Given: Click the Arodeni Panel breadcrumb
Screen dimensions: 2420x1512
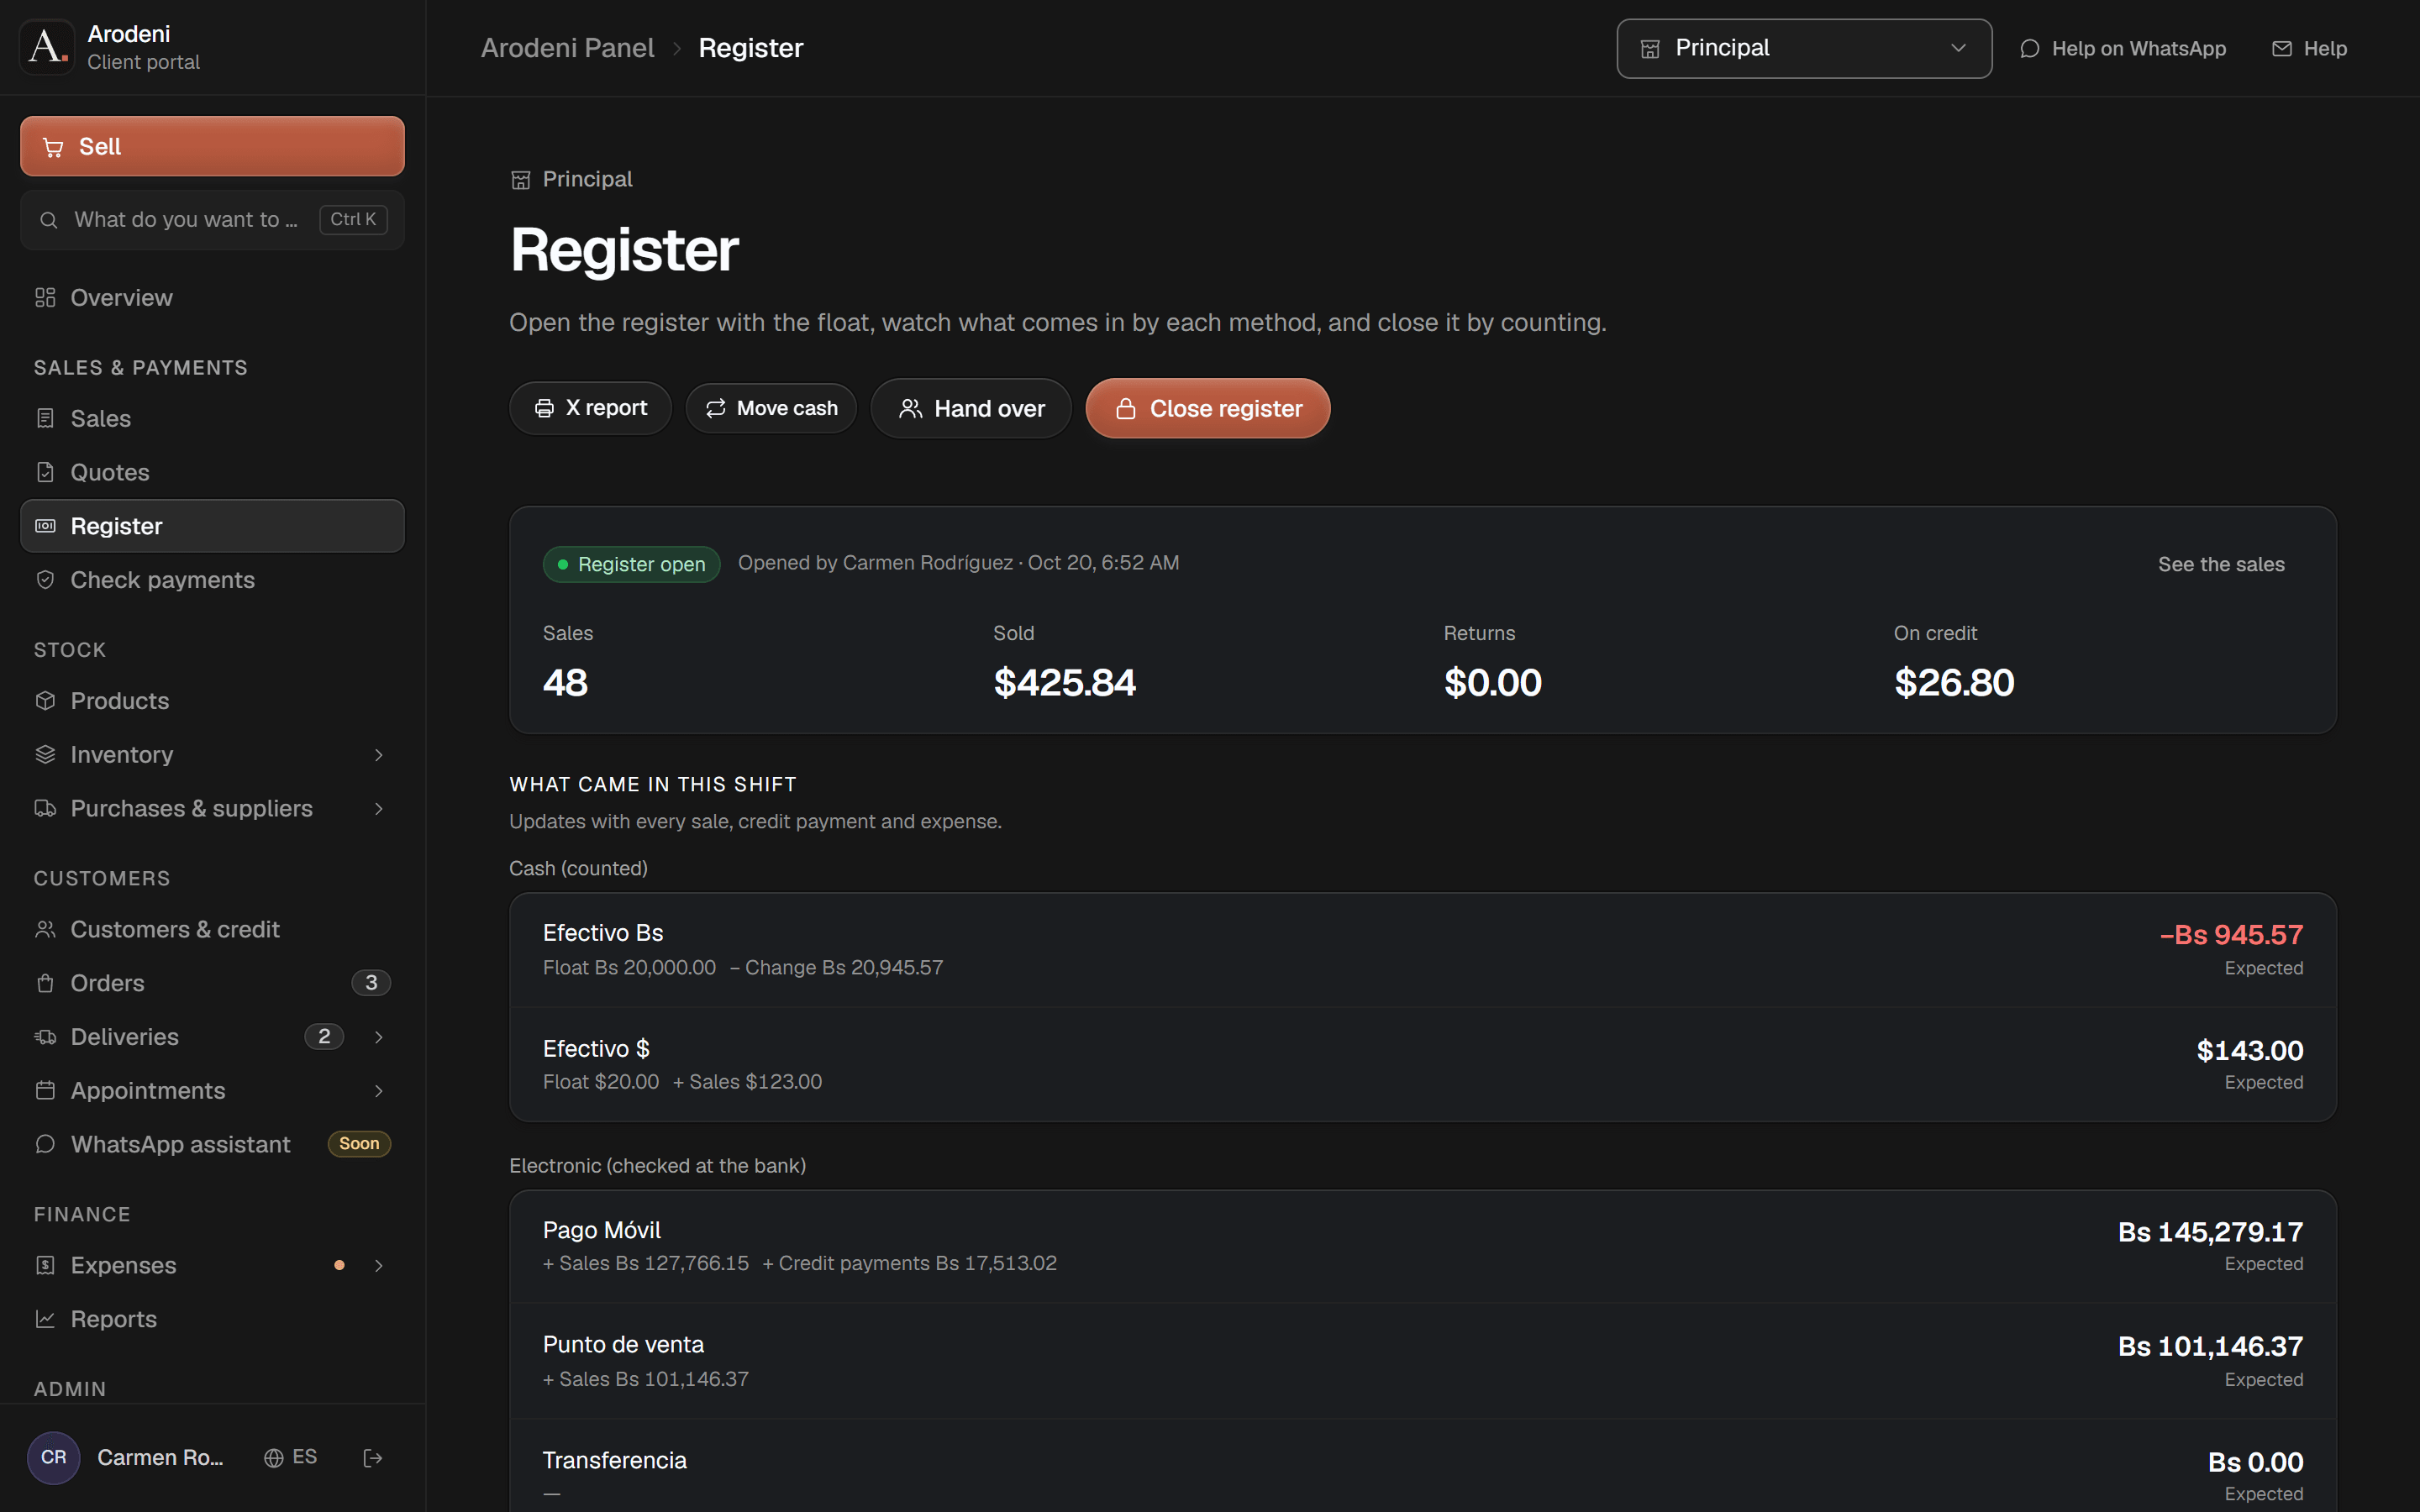Looking at the screenshot, I should 567,48.
